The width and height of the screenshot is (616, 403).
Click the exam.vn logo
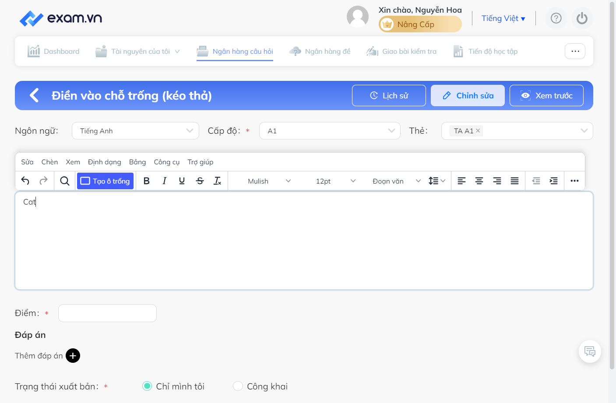click(61, 18)
